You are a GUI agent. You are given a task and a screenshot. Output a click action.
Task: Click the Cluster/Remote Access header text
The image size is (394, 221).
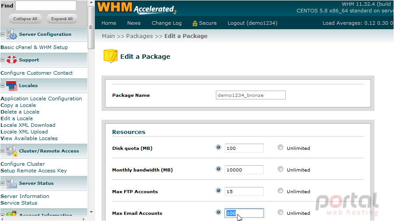(x=49, y=151)
